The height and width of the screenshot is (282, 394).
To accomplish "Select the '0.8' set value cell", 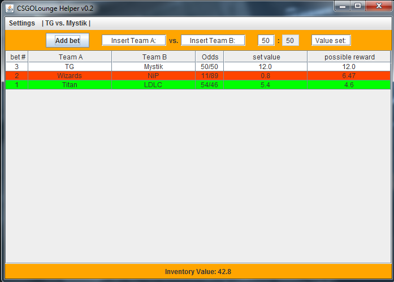I will coord(265,76).
